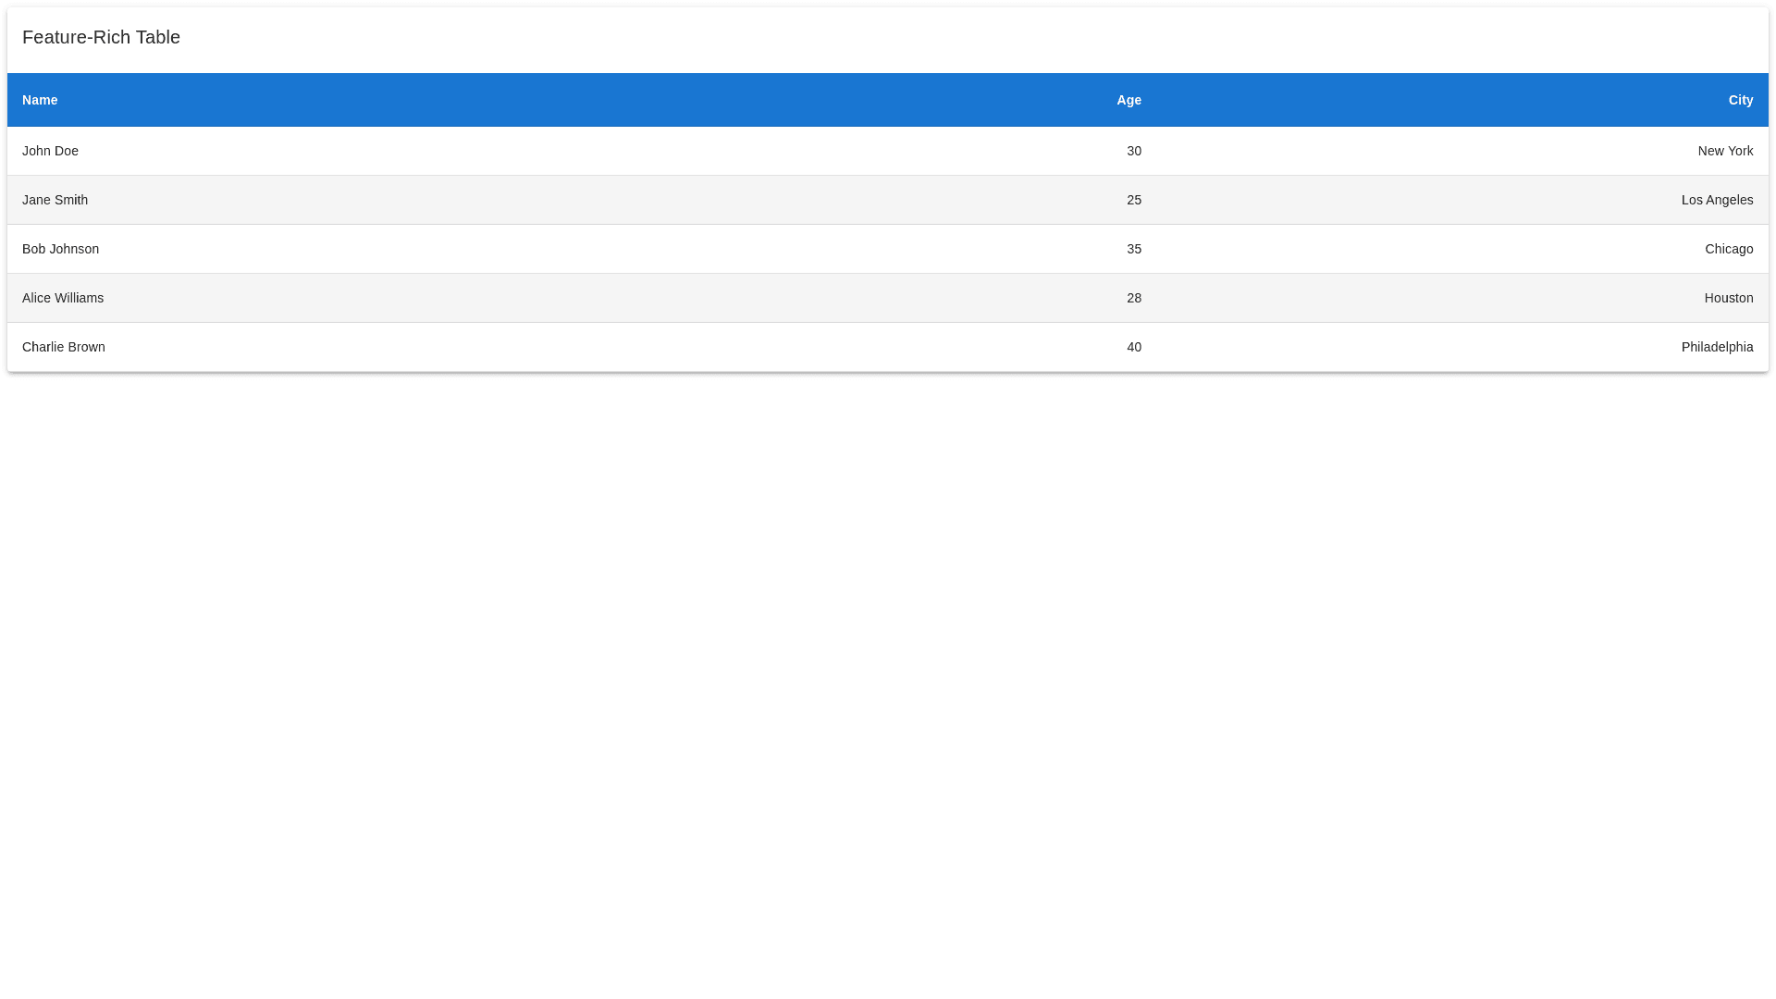Click the Feature-Rich Table title
1776x999 pixels.
click(101, 37)
